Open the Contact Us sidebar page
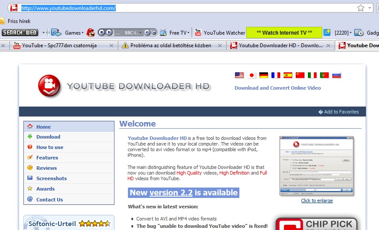 pos(69,199)
